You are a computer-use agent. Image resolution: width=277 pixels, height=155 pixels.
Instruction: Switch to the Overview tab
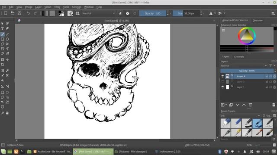[x=258, y=20]
